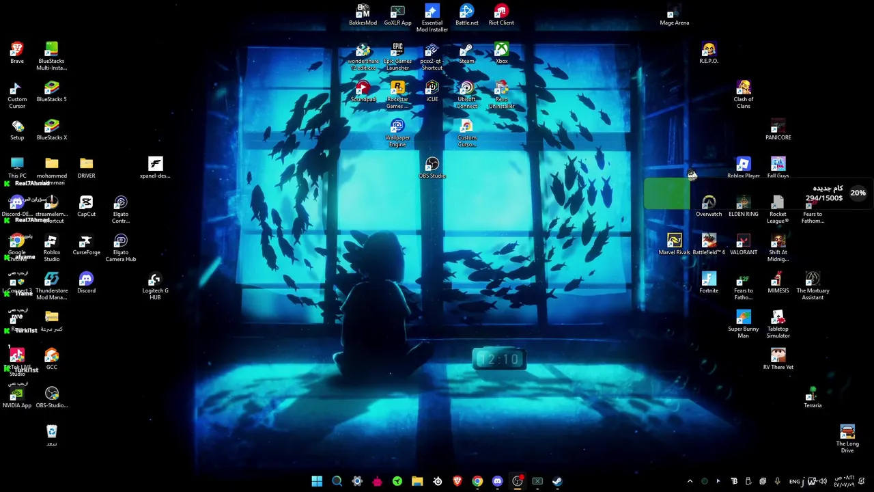
Task: Select the Mage Arena game icon
Action: pyautogui.click(x=675, y=15)
